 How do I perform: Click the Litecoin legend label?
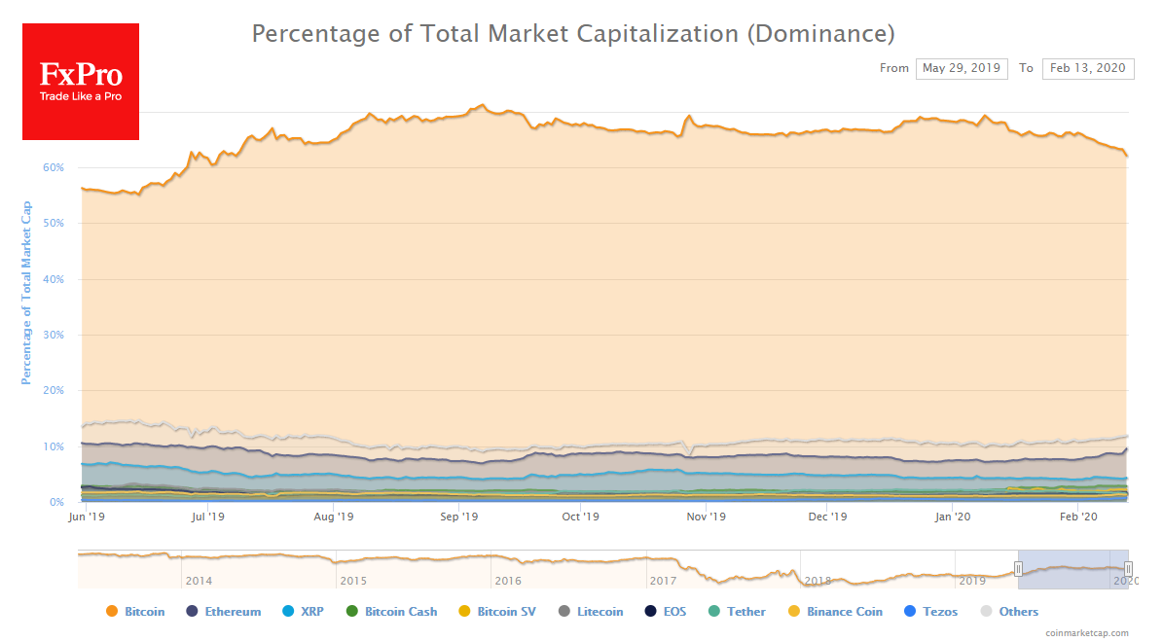600,612
